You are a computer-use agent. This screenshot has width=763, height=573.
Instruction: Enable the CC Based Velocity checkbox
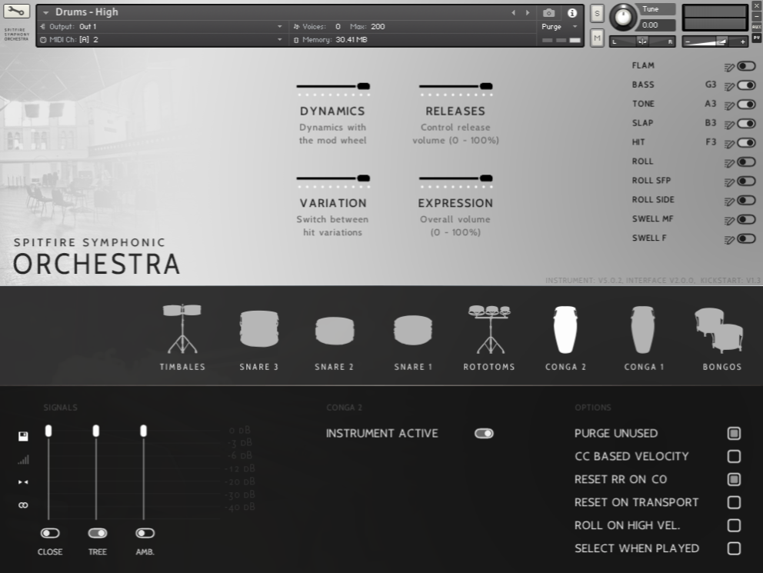click(x=734, y=457)
